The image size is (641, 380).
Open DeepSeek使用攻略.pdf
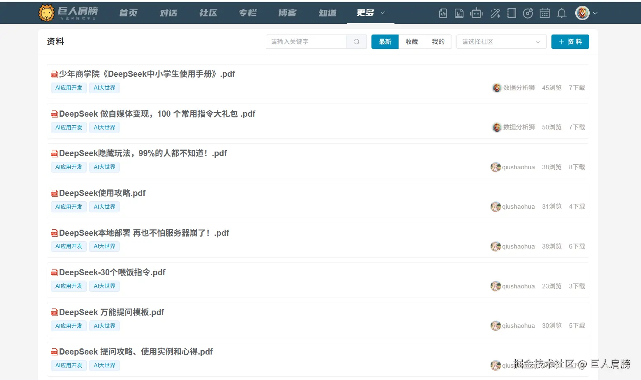pos(102,193)
